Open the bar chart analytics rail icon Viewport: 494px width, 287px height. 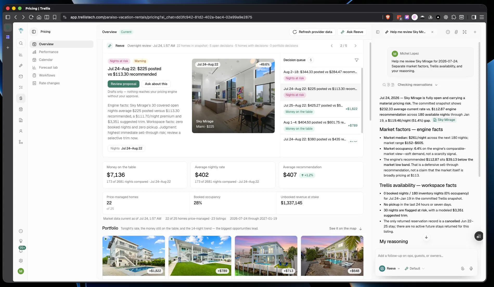pos(21,55)
